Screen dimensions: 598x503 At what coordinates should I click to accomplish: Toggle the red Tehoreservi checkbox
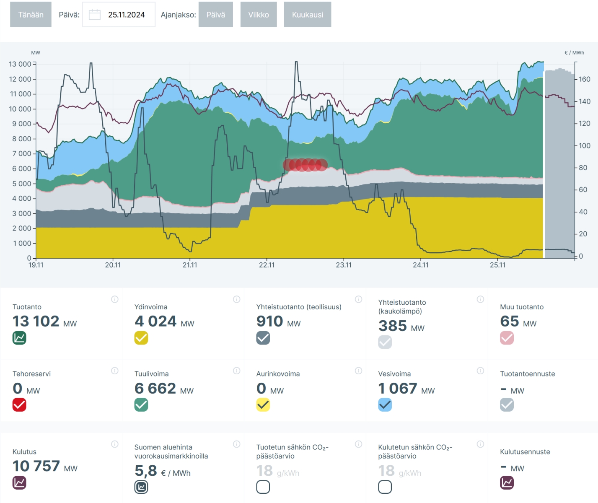tap(19, 405)
